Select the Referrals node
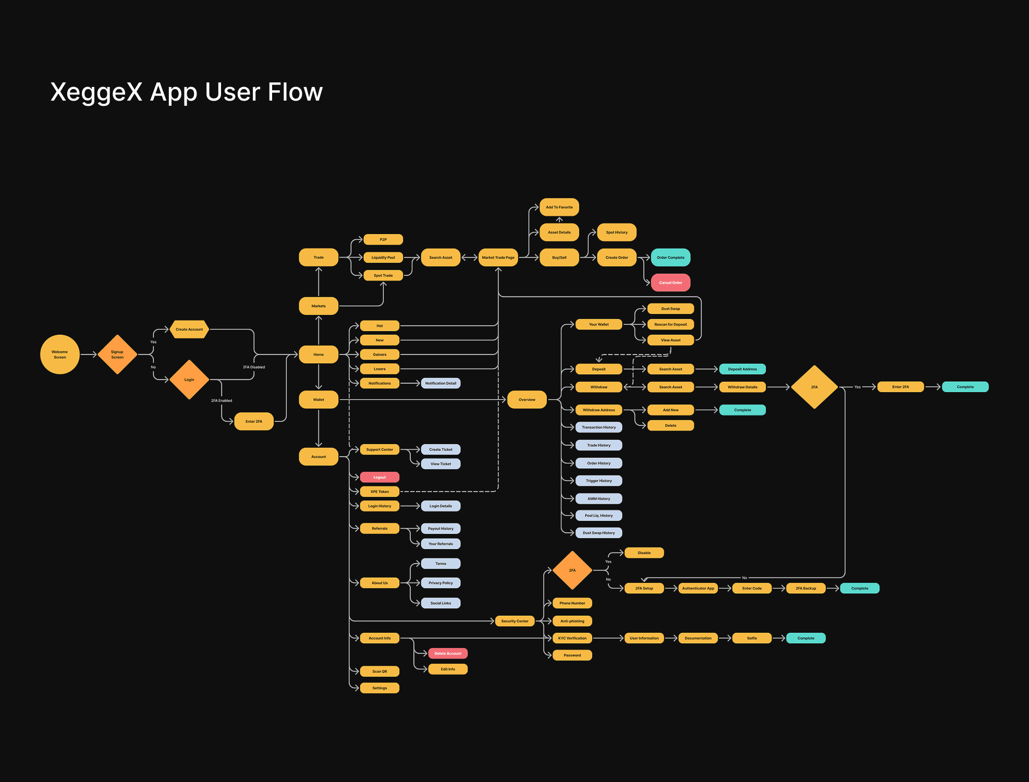This screenshot has height=782, width=1029. (x=379, y=529)
